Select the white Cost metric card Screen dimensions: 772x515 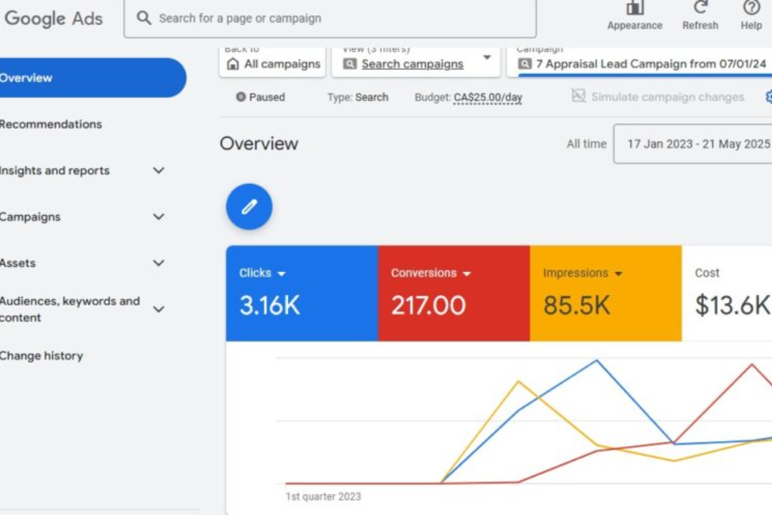(x=727, y=293)
